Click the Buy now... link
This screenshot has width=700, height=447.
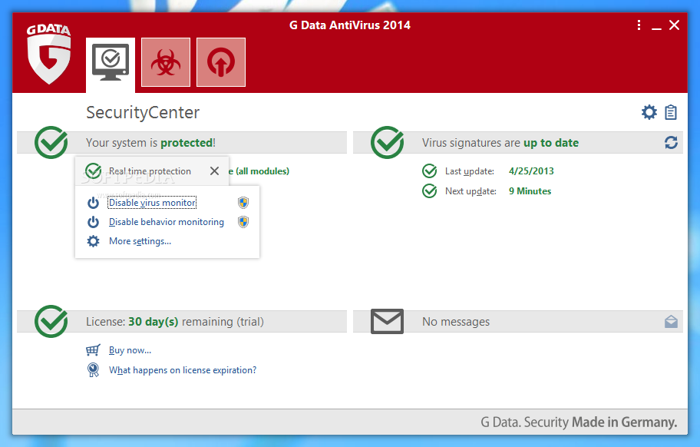pyautogui.click(x=130, y=350)
